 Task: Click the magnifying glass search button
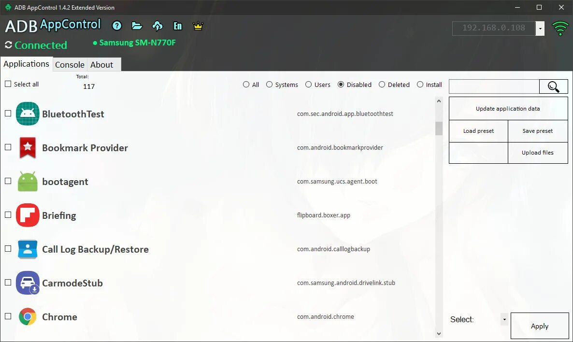554,86
